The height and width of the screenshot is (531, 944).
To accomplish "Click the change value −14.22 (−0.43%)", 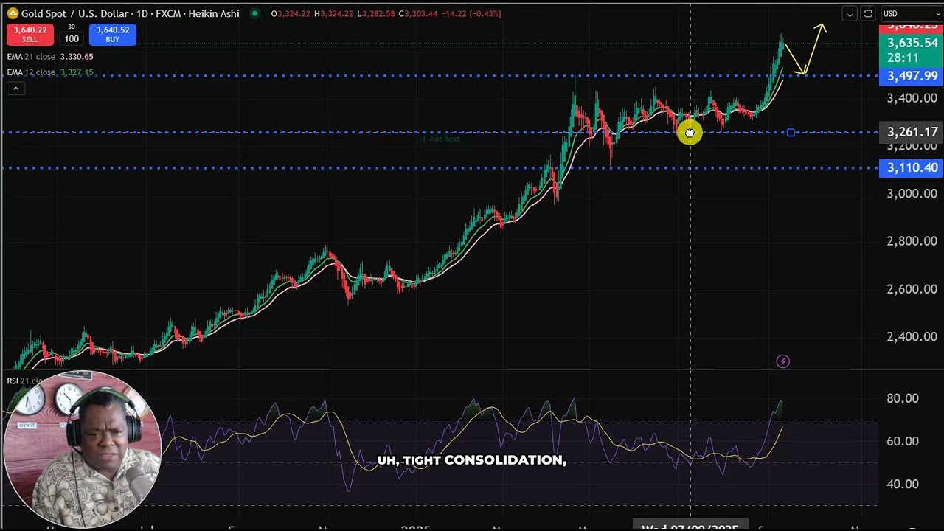I will pyautogui.click(x=471, y=13).
